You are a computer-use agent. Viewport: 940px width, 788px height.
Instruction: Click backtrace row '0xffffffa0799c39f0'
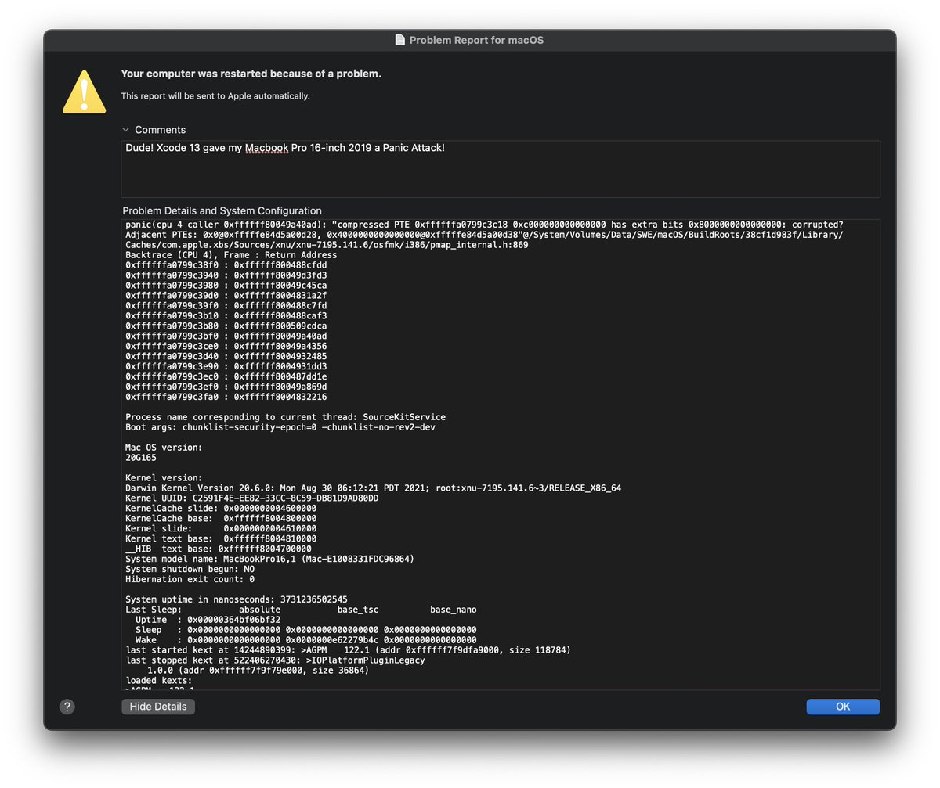pos(226,306)
